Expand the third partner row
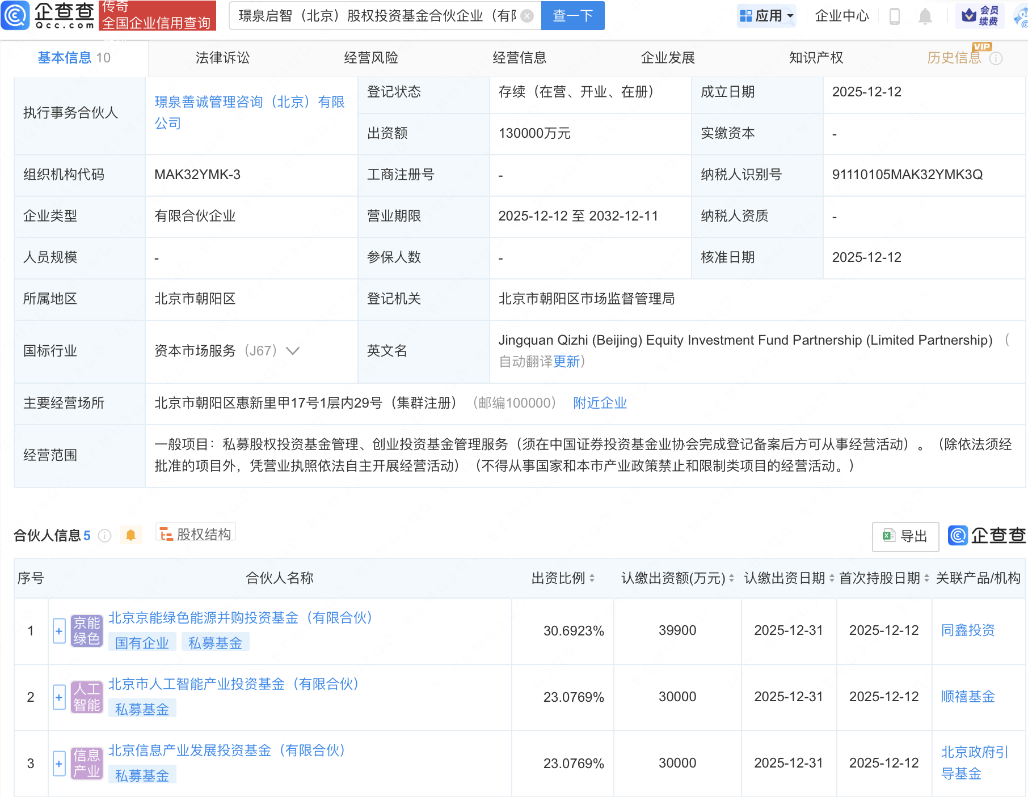This screenshot has height=797, width=1028. [x=59, y=764]
